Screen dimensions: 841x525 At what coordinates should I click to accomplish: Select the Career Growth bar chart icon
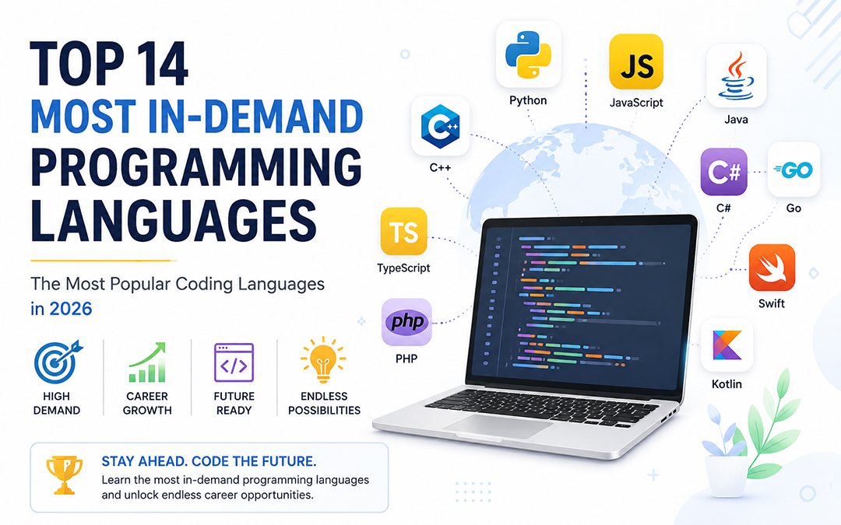[147, 362]
